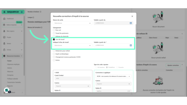187x105 pixels.
Task: Click the Ajouter correction button
Action: 173,65
